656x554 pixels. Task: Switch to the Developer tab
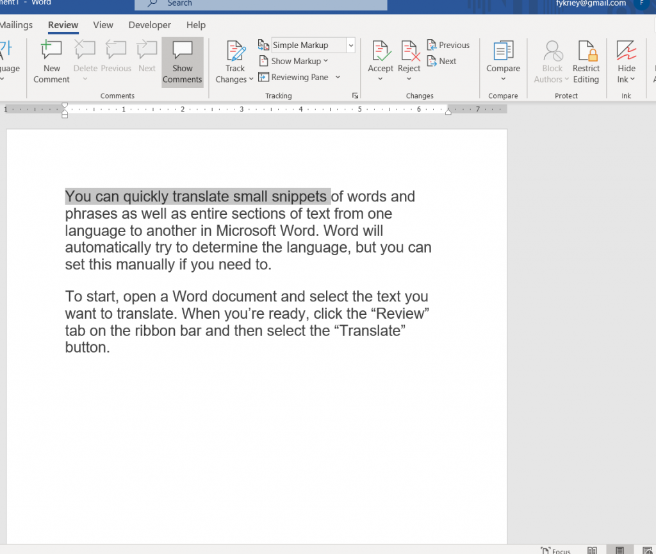click(150, 25)
